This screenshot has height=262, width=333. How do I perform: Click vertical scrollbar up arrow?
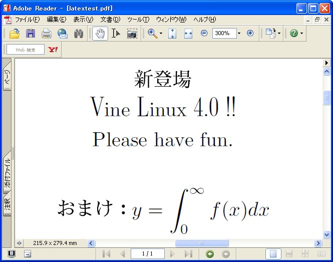pos(326,72)
